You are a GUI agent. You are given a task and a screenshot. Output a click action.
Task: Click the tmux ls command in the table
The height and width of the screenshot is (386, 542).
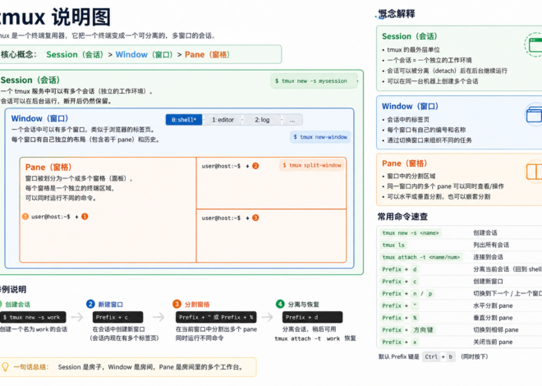click(393, 245)
